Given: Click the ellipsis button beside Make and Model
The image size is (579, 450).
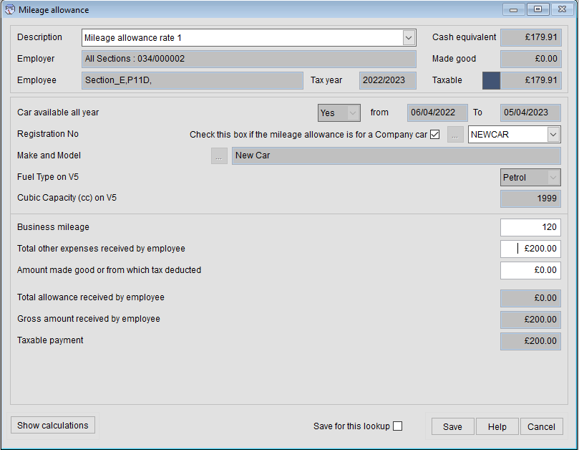Looking at the screenshot, I should (219, 155).
